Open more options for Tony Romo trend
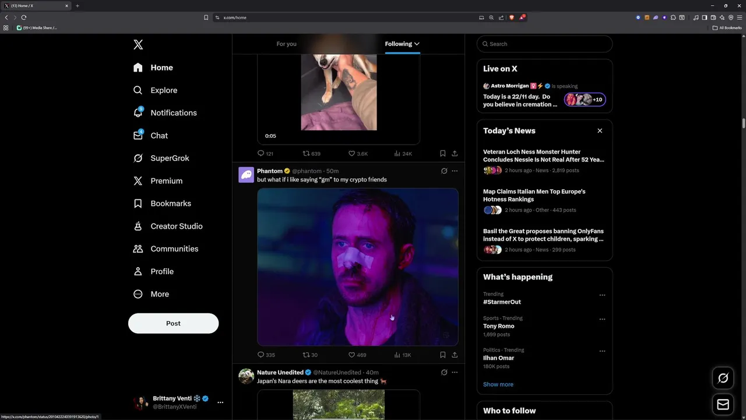746x420 pixels. coord(602,319)
